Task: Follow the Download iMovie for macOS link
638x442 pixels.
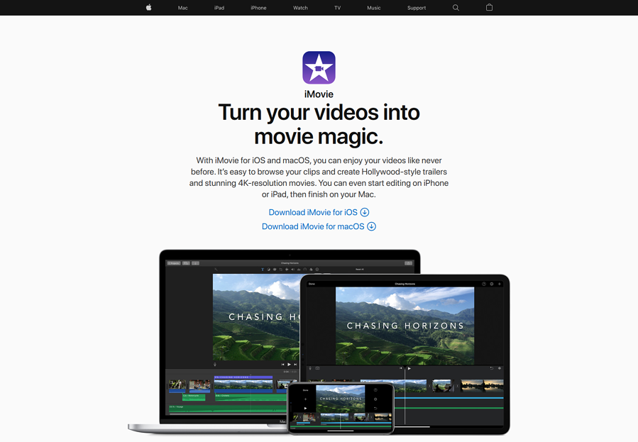Action: pos(319,226)
